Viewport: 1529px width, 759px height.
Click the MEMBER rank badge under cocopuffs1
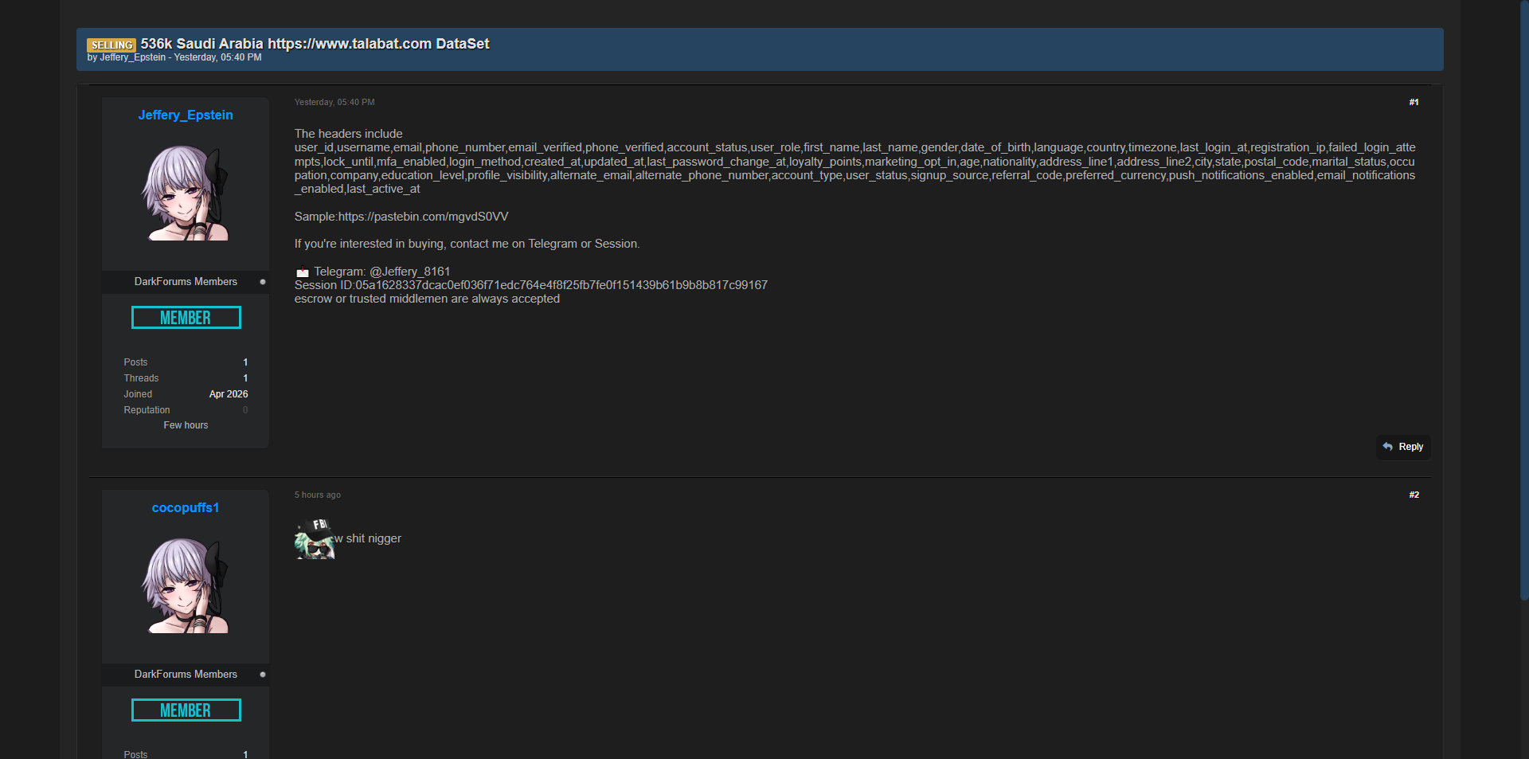tap(186, 710)
